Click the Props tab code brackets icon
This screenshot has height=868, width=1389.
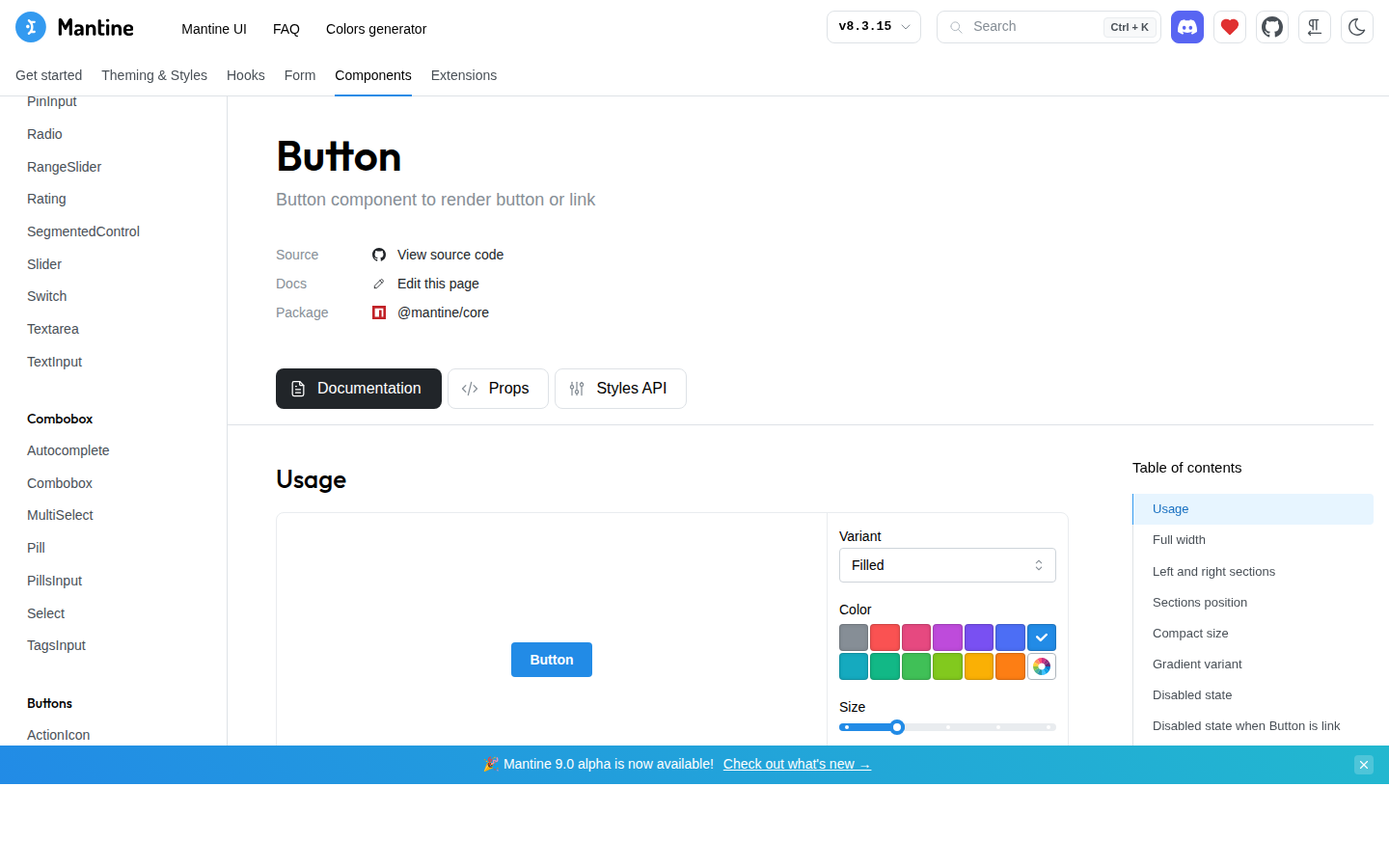470,389
